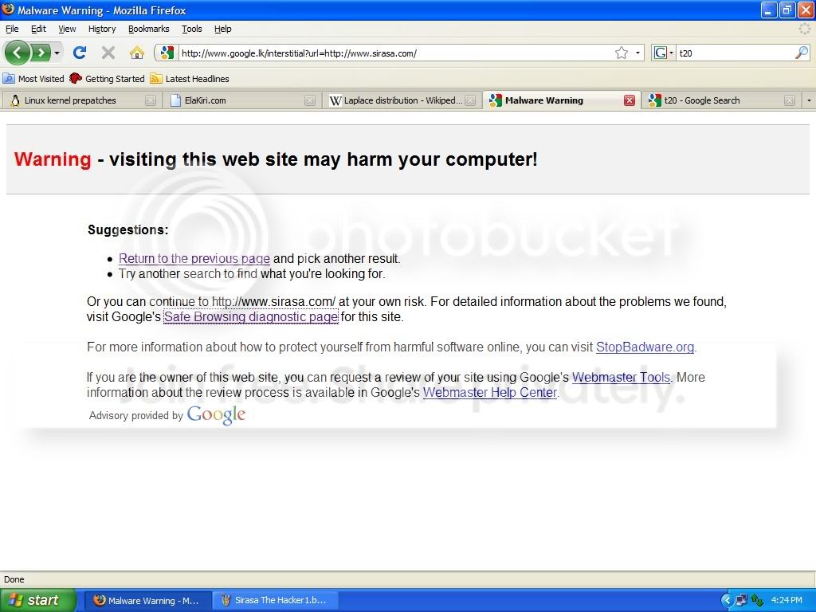Click the Firefox icon in the title bar

pos(8,10)
